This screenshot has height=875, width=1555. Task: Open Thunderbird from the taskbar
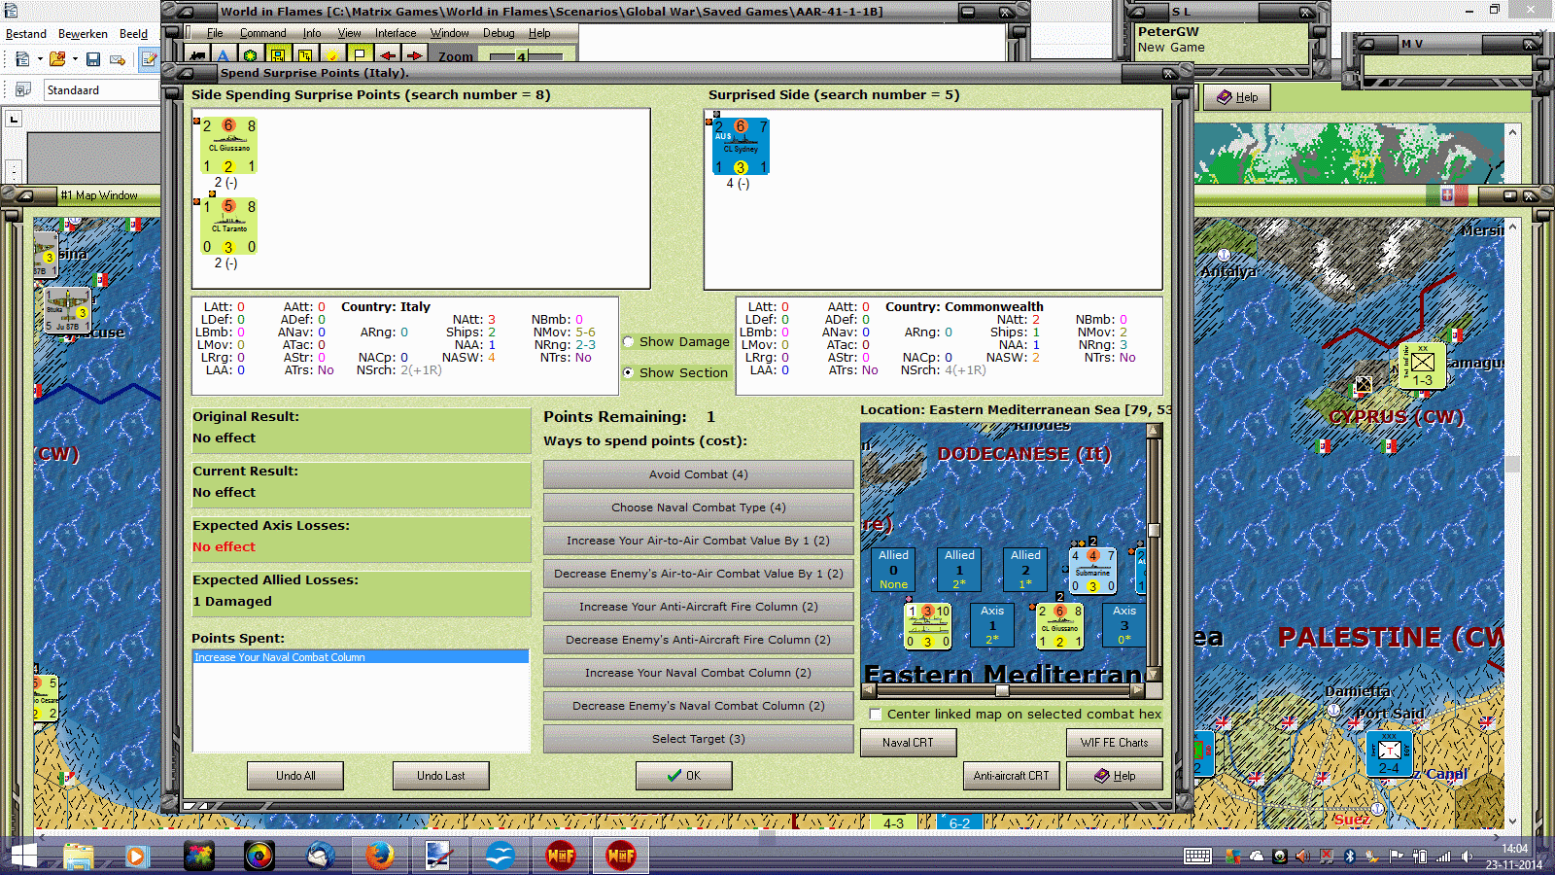pyautogui.click(x=320, y=856)
